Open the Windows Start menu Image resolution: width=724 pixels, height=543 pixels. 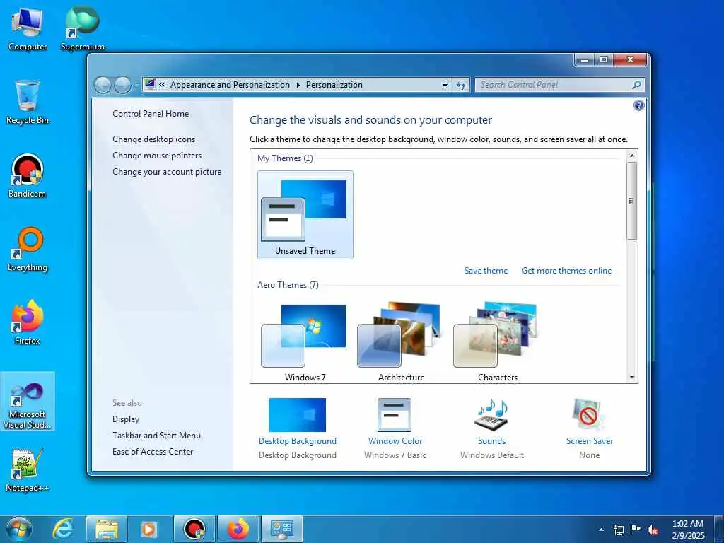pyautogui.click(x=19, y=529)
